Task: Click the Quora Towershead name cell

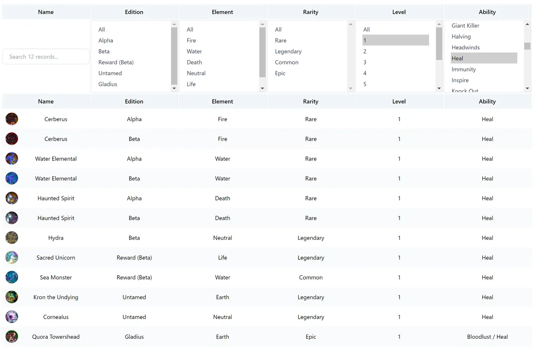Action: [56, 337]
